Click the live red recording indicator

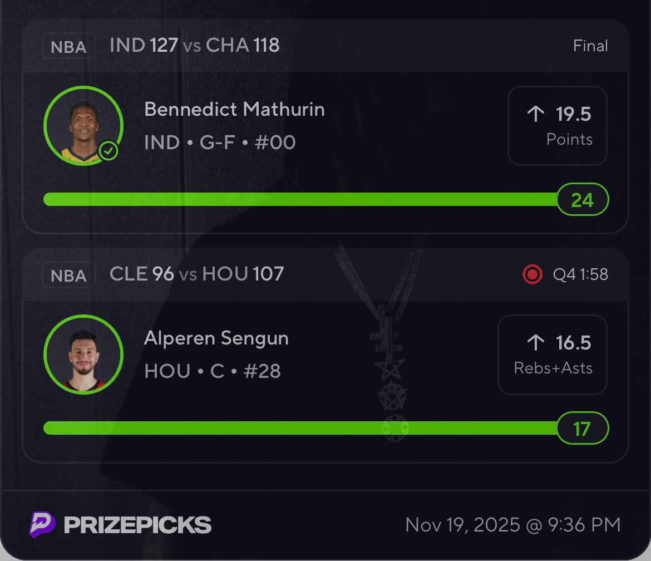click(532, 274)
